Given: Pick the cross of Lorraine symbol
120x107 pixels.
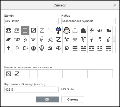Looking at the screenshot, I should point(9,48).
